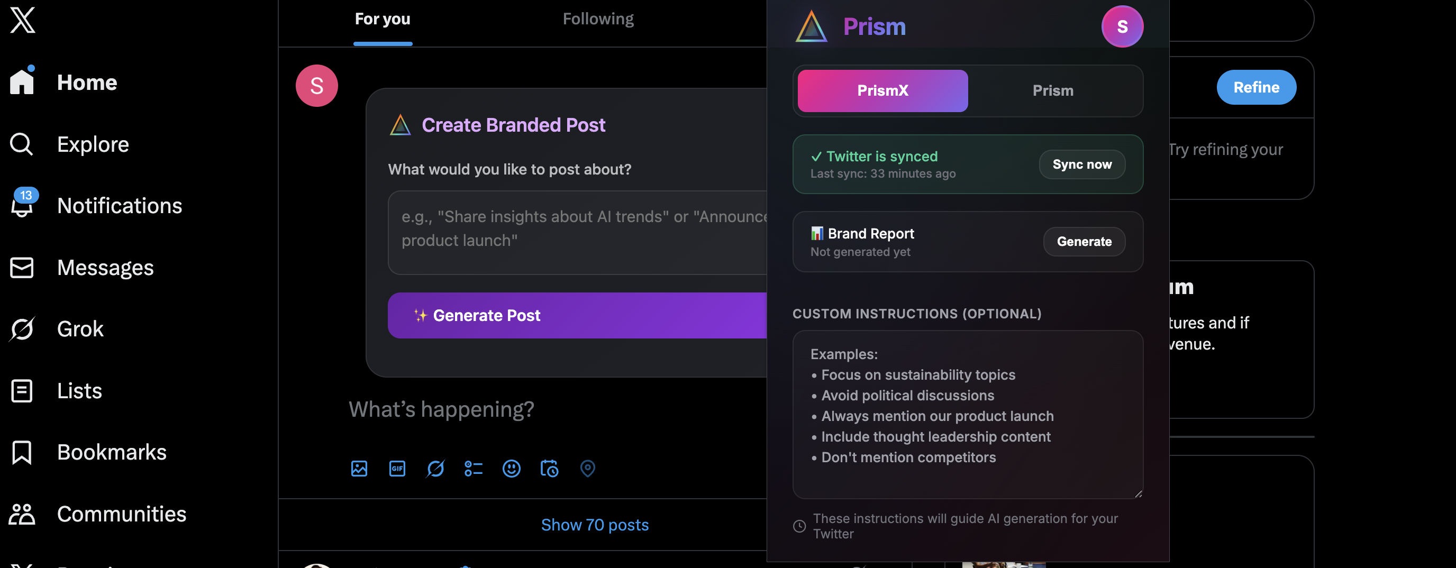Schedule the post with calendar icon

click(x=549, y=469)
